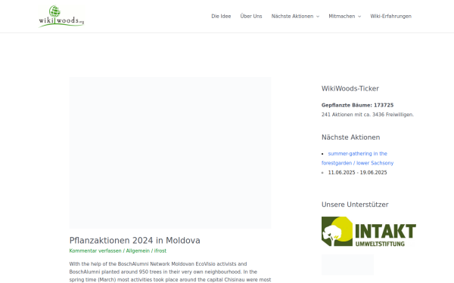
Task: Expand the Mitmachen dropdown chevron
Action: [x=359, y=17]
